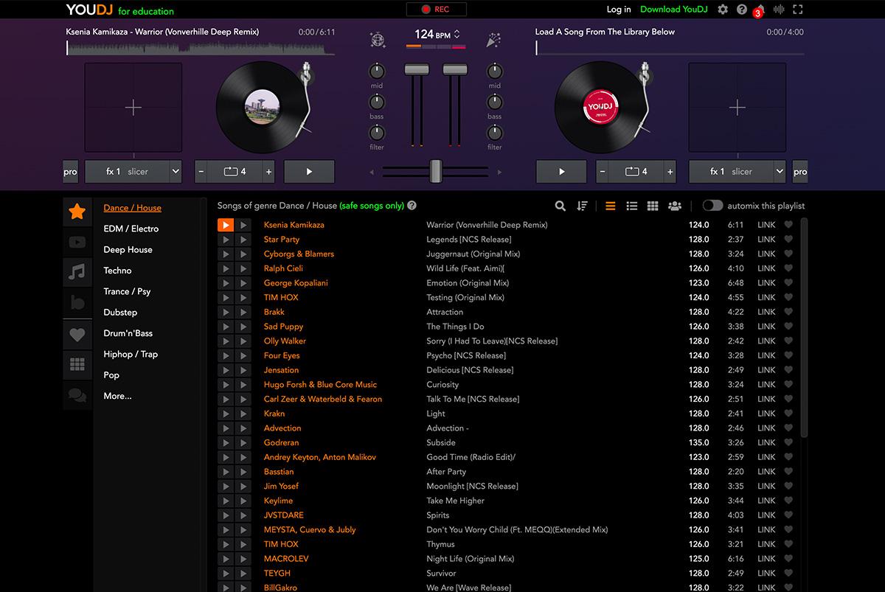Select the Drum'n'Bass genre tab

(128, 333)
